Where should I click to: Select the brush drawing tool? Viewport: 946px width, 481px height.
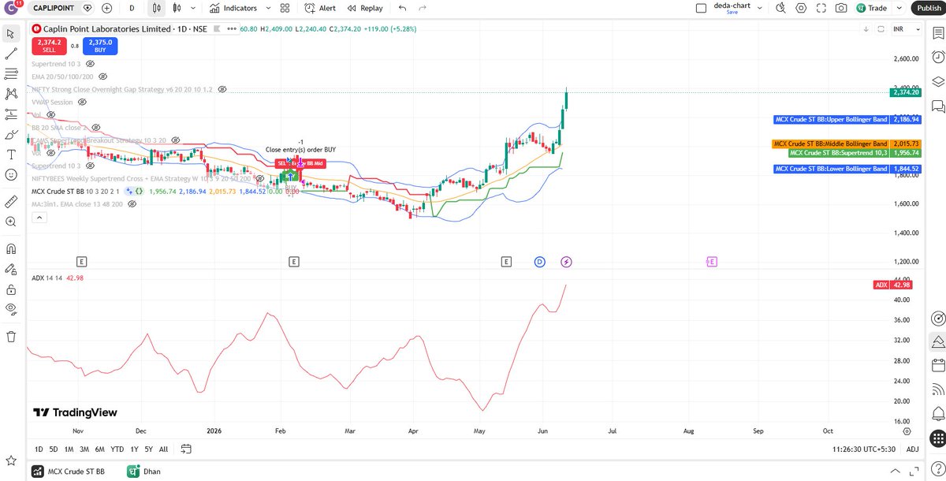[11, 134]
